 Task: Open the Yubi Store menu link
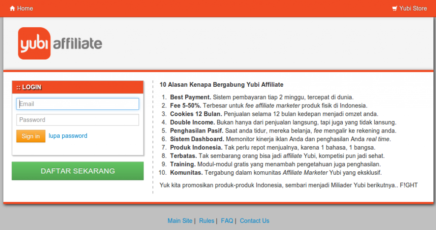point(410,9)
